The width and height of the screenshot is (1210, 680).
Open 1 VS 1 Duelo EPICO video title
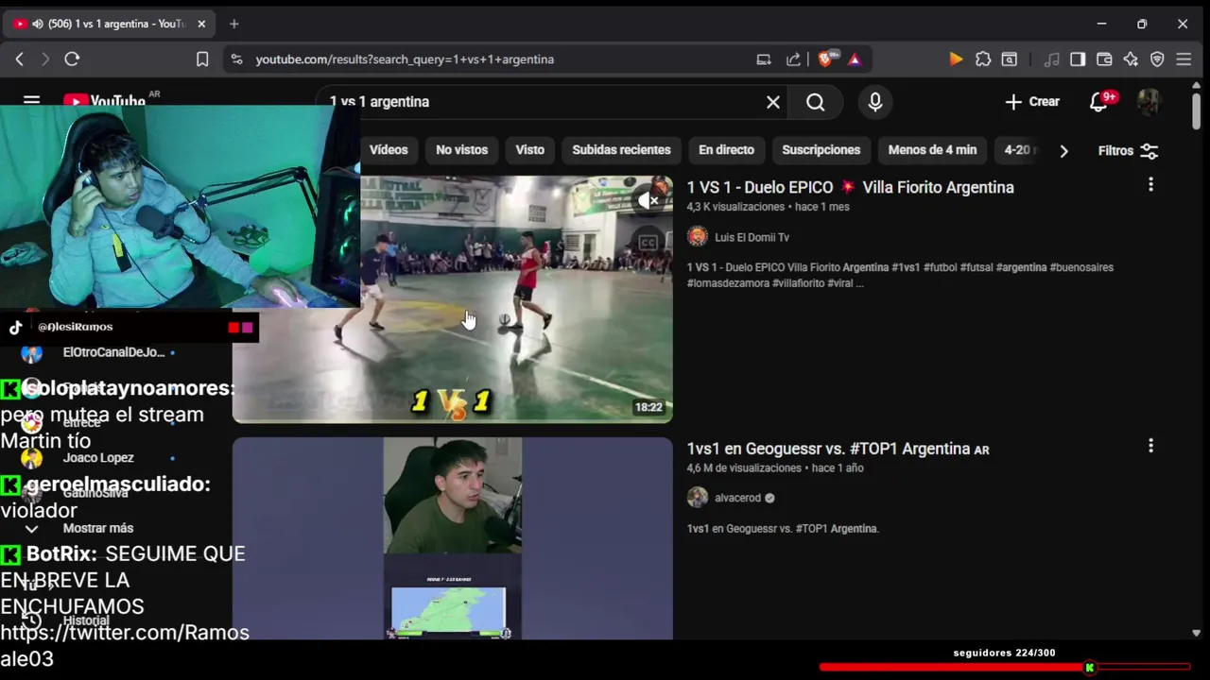pos(850,187)
